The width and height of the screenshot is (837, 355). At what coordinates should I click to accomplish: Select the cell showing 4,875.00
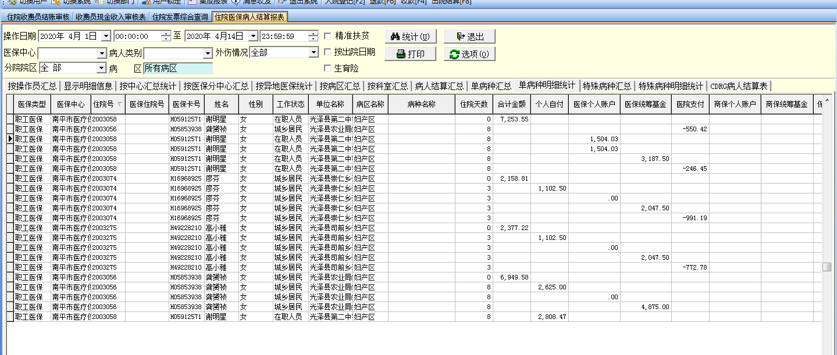(x=646, y=307)
